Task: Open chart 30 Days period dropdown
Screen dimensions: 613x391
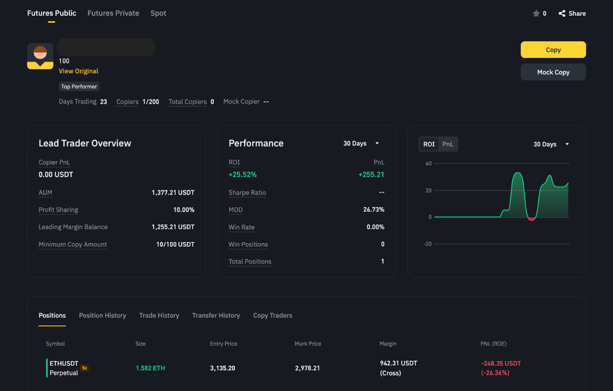Action: pyautogui.click(x=551, y=144)
